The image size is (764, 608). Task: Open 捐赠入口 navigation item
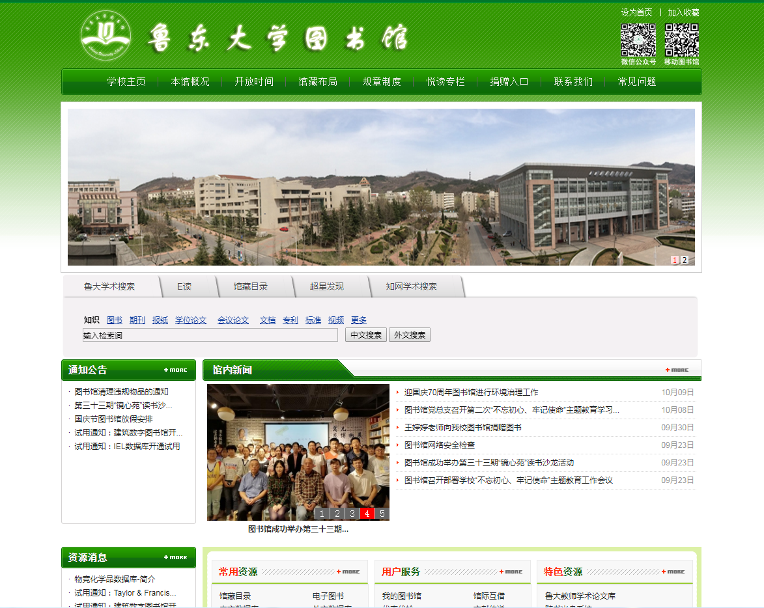coord(509,82)
